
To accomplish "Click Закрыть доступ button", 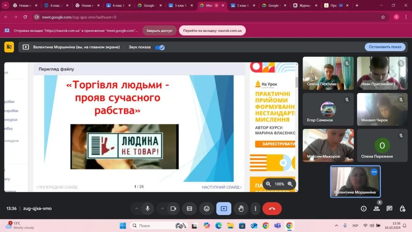I will [159, 31].
